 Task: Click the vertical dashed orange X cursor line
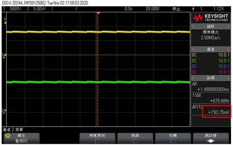(x=97, y=69)
